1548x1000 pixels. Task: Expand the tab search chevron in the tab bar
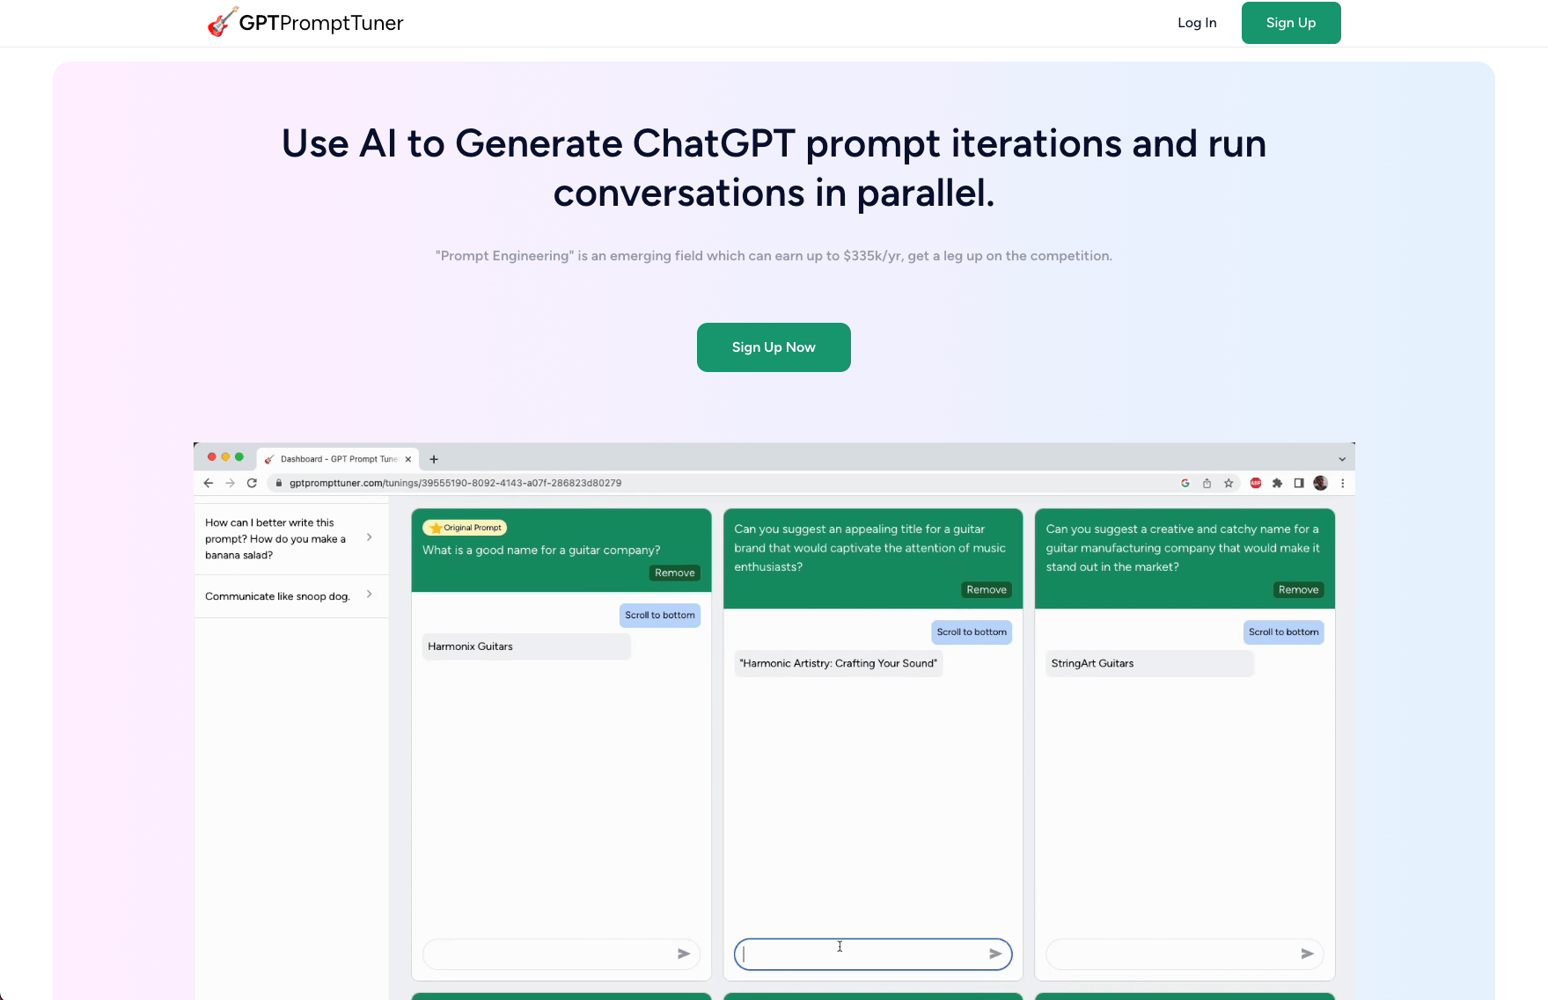1342,459
